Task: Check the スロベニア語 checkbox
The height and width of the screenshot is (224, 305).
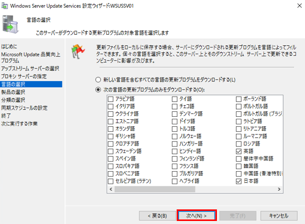Action: click(x=111, y=174)
